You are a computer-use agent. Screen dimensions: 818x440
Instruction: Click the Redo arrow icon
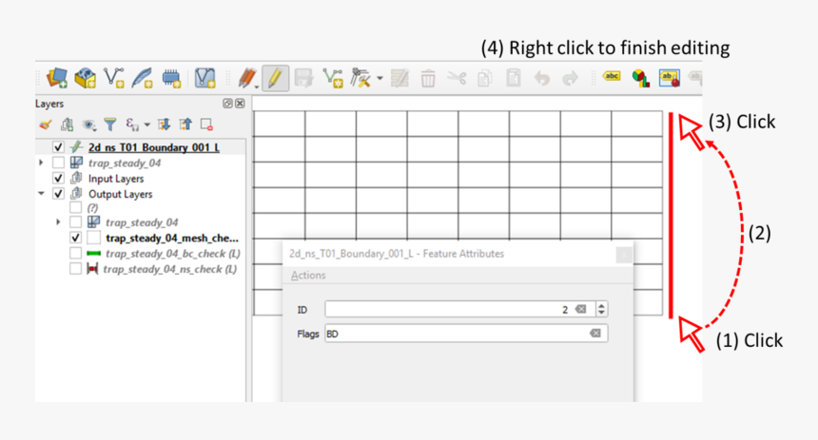click(x=570, y=78)
